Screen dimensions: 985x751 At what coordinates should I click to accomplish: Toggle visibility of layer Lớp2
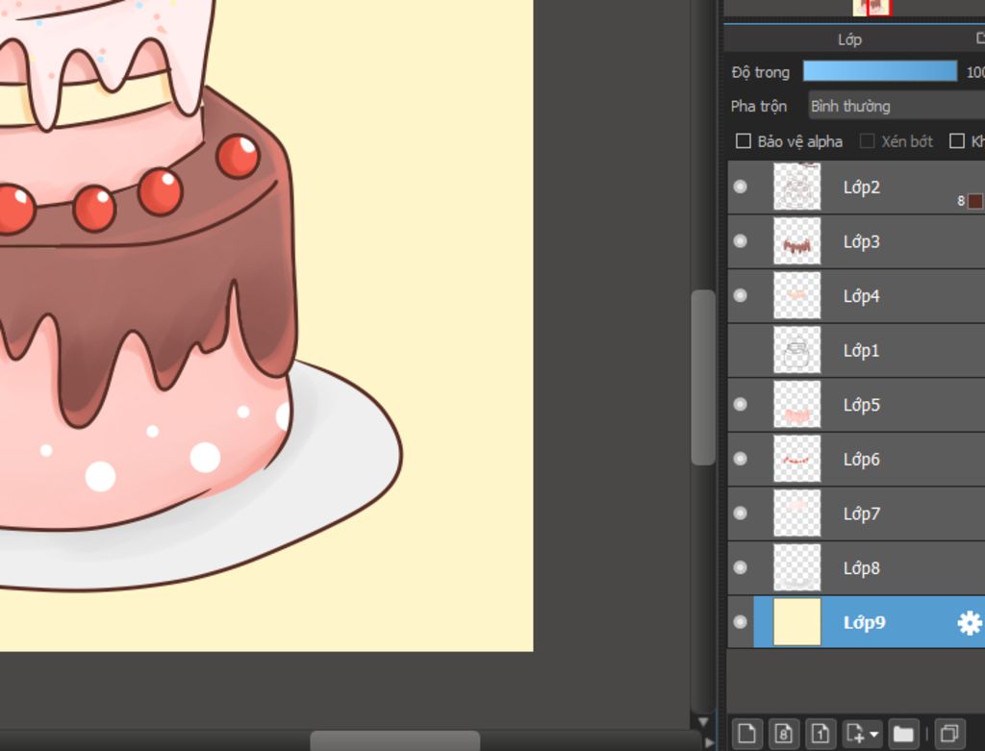pos(741,187)
